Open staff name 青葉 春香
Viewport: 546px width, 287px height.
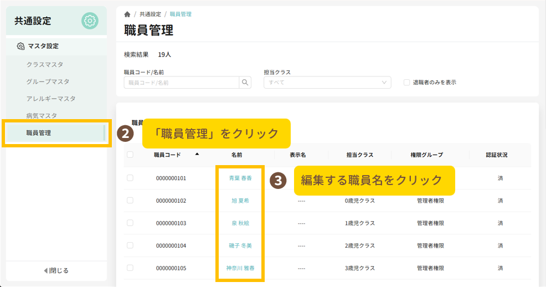coord(240,178)
